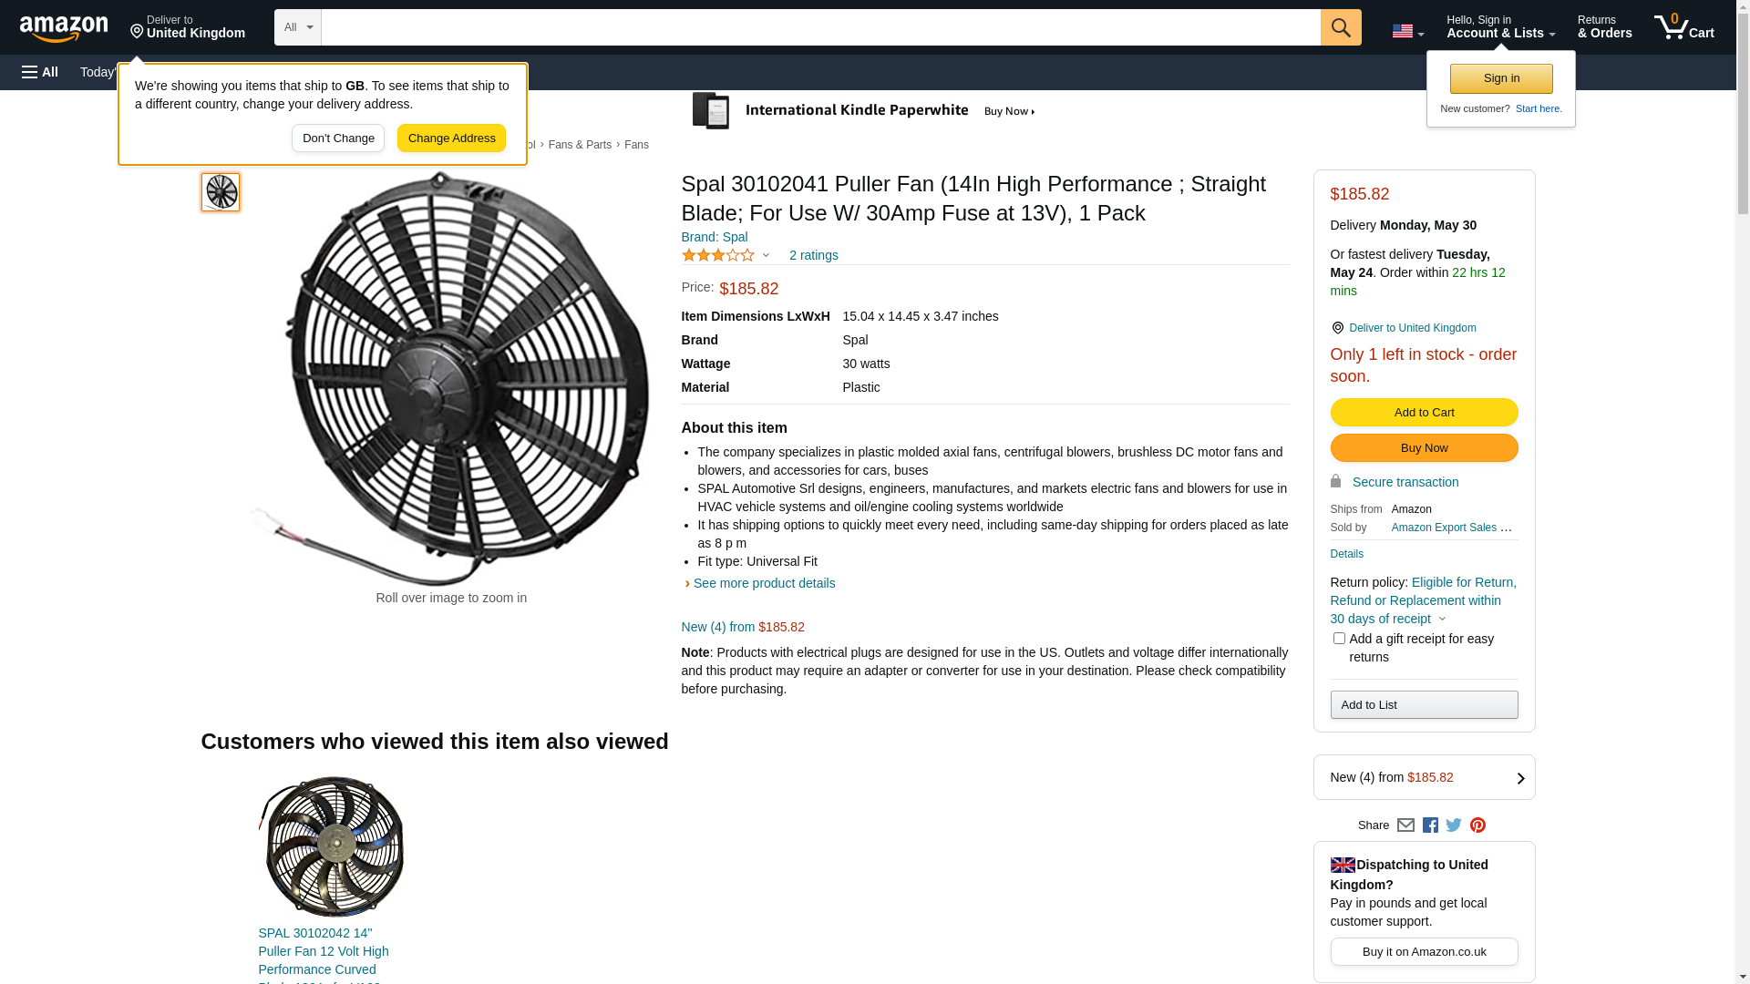The width and height of the screenshot is (1750, 984).
Task: Click into the Amazon search field
Action: click(x=820, y=27)
